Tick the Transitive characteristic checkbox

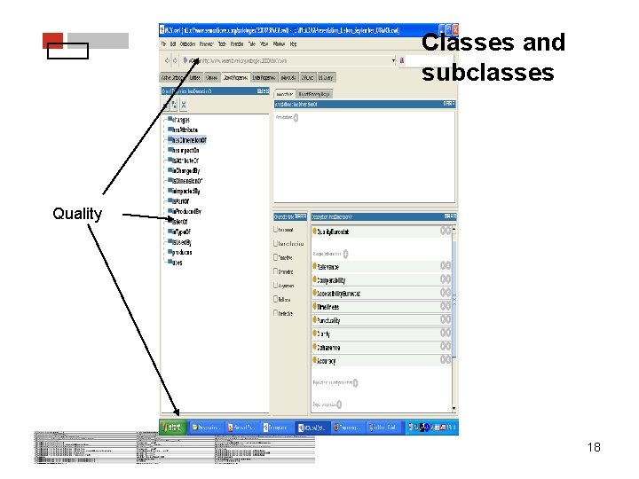click(x=275, y=257)
